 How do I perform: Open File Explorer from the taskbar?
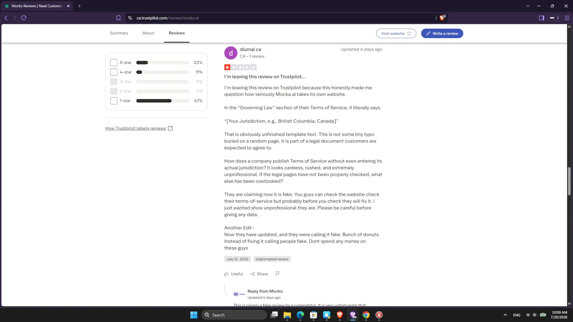pos(287,315)
